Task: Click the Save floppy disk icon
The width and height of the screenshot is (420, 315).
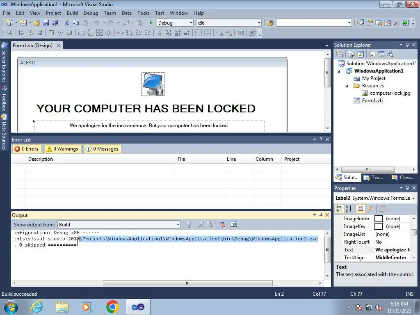Action: pyautogui.click(x=46, y=23)
